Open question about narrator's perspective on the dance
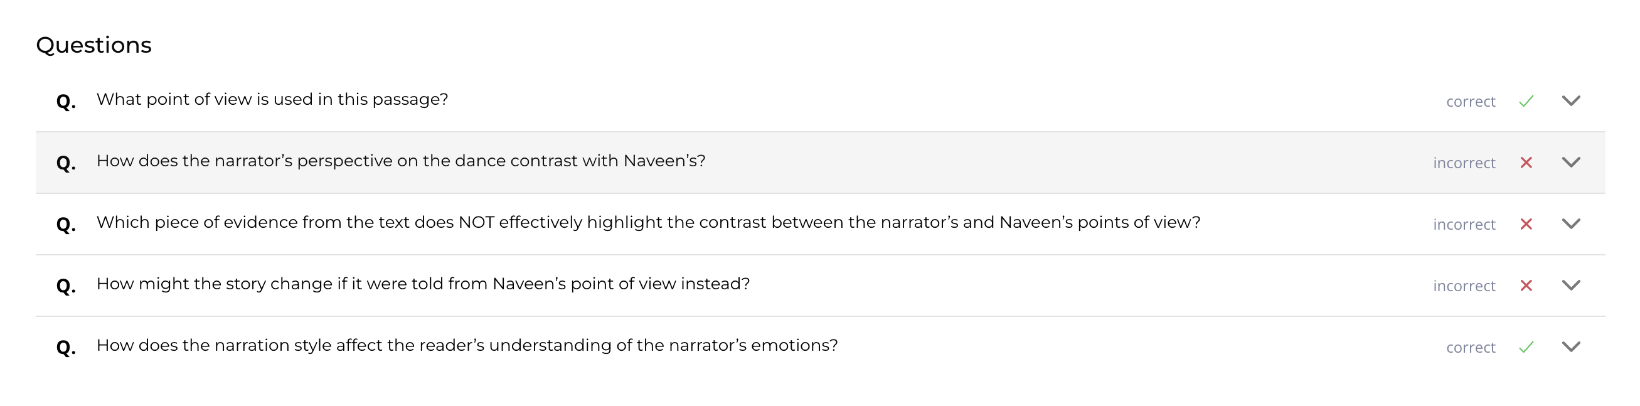 pyautogui.click(x=400, y=161)
